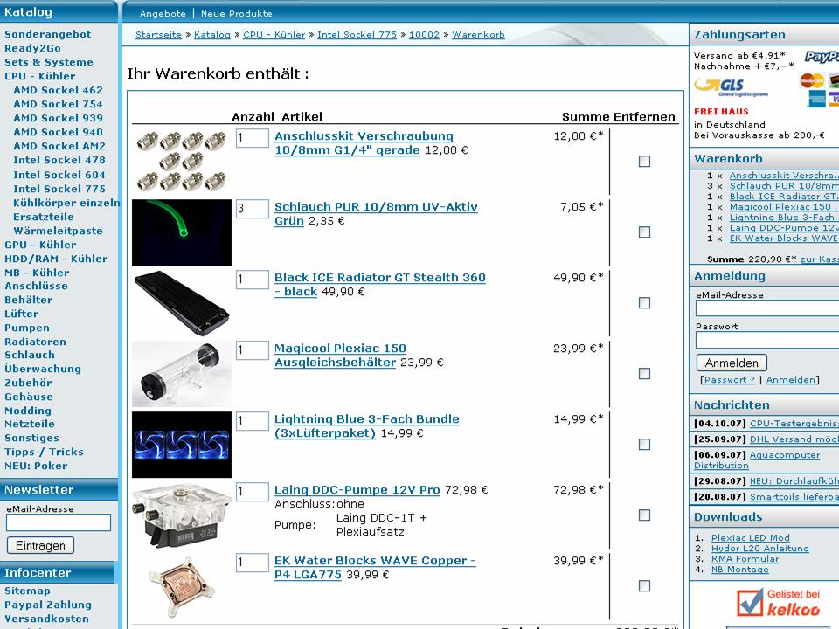Open Sets & Systeme category
This screenshot has height=629, width=839.
49,62
